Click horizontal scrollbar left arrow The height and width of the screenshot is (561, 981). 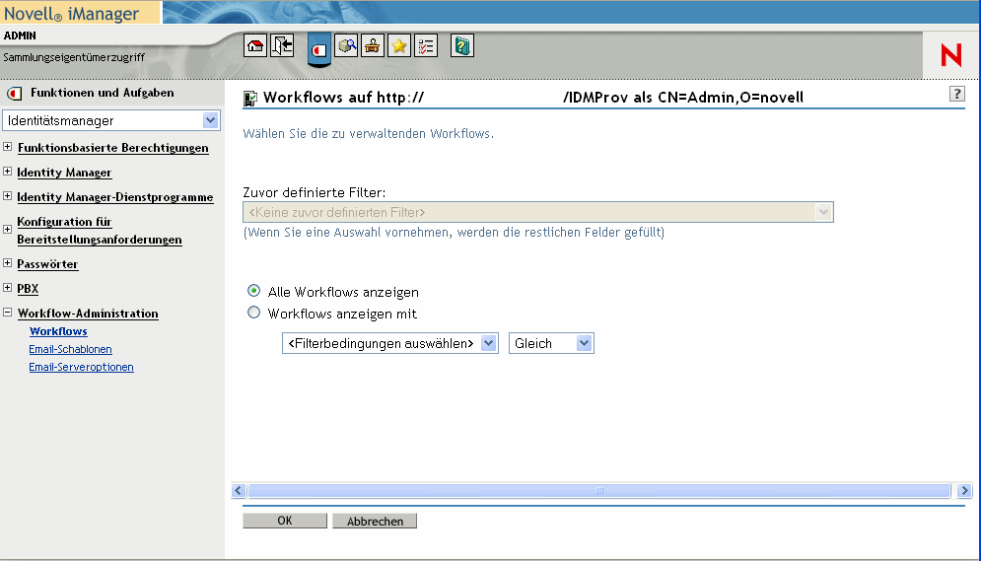coord(239,490)
